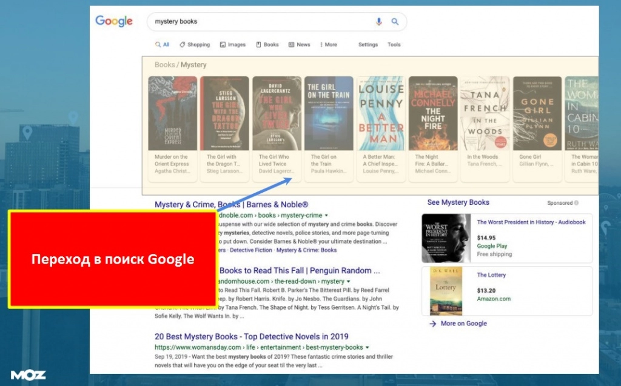Expand the womansday.com URL dropdown arrow

tap(367, 348)
